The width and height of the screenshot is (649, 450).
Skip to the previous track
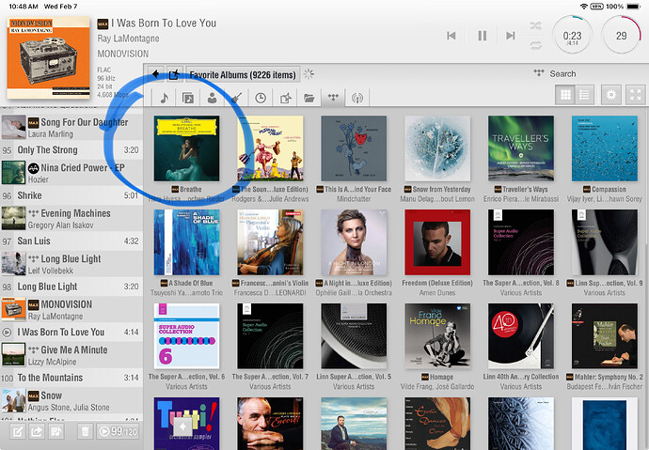point(451,36)
